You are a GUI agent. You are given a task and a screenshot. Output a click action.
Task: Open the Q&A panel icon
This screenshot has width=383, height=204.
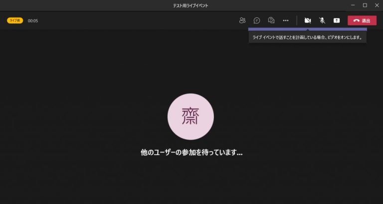tap(271, 20)
